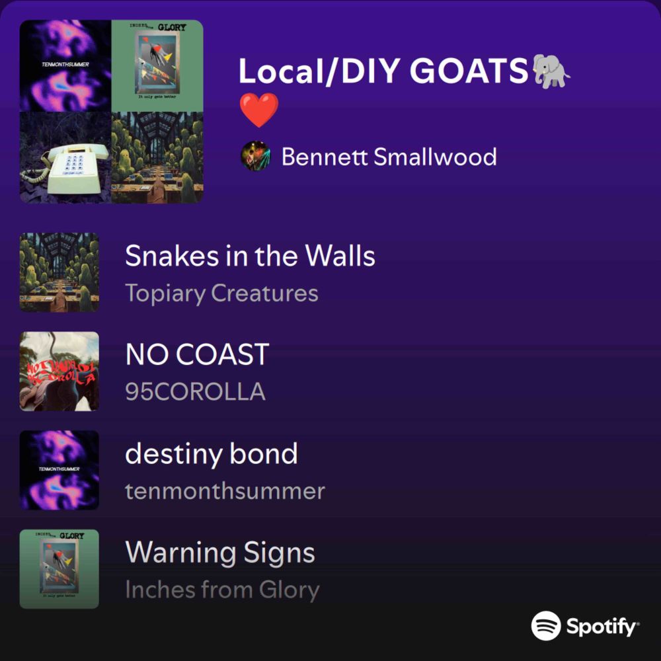Open the Warning Signs album cover

pyautogui.click(x=59, y=569)
